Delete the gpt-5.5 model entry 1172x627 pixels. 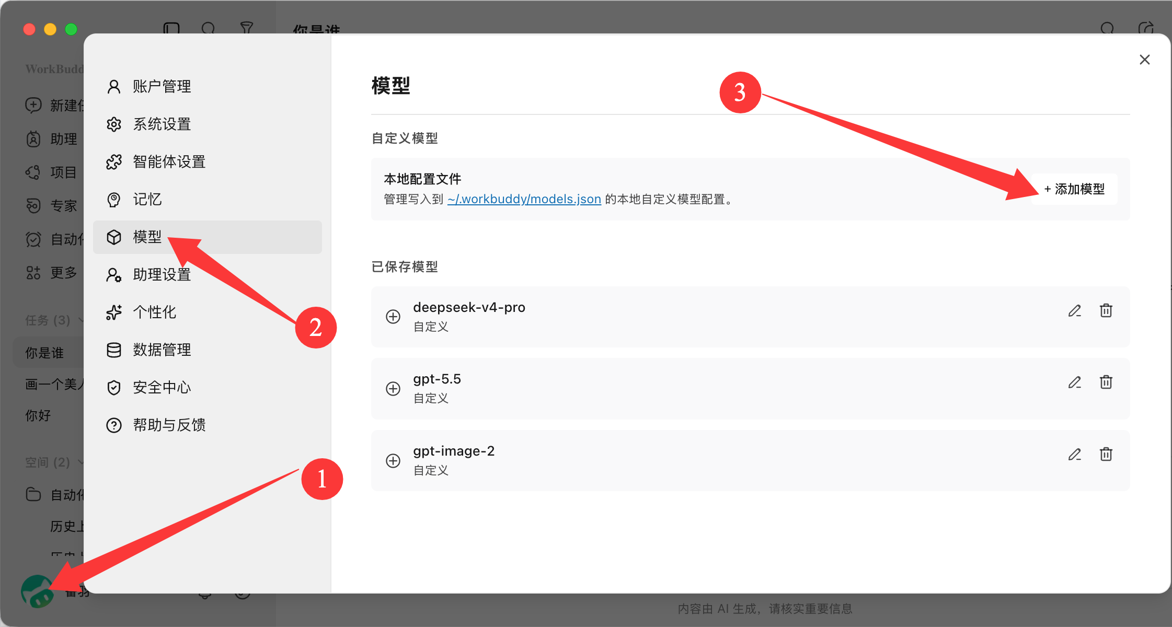click(x=1106, y=382)
